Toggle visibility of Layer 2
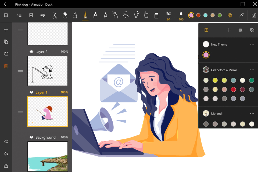This screenshot has width=258, height=172. tap(31, 52)
